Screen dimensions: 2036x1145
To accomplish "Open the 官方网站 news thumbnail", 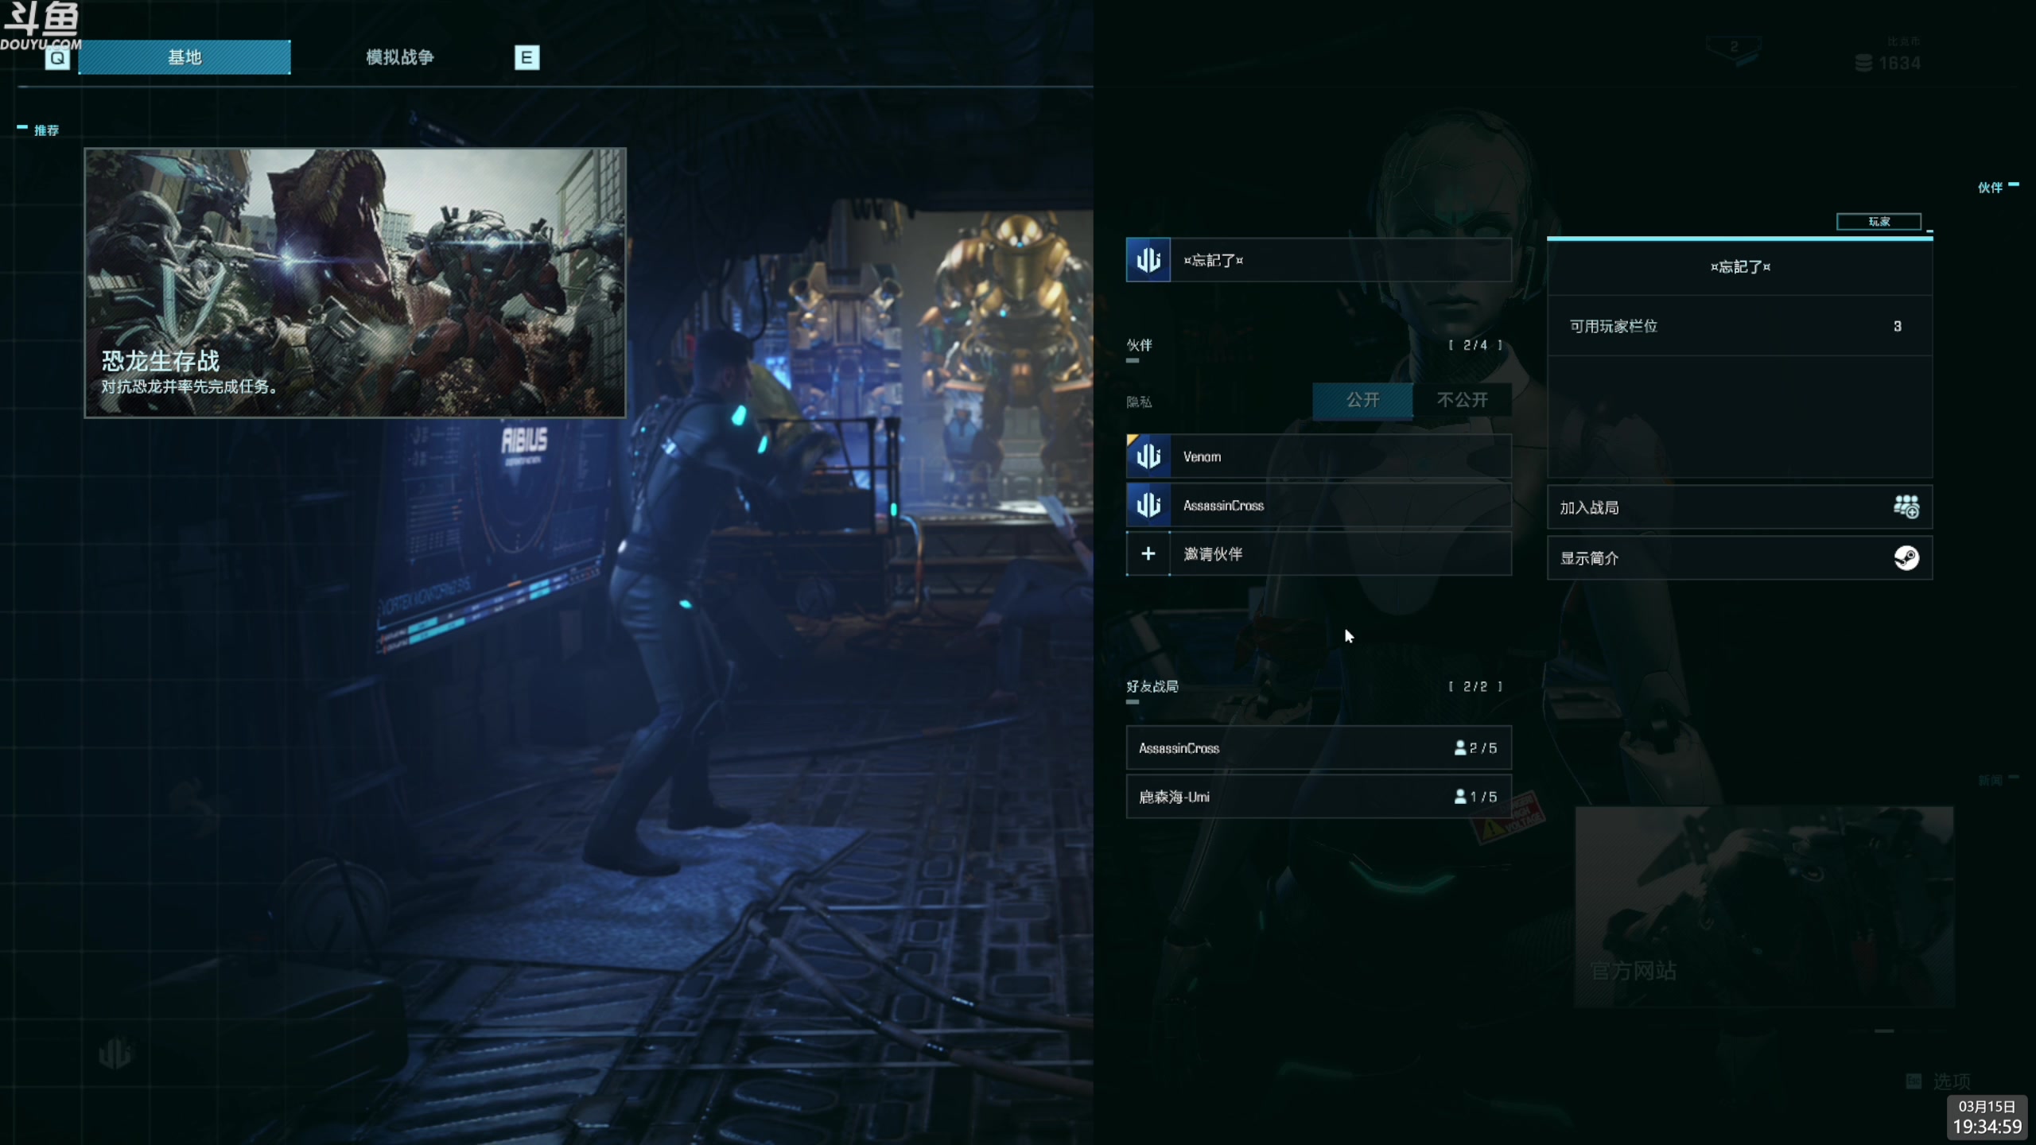I will tap(1764, 907).
